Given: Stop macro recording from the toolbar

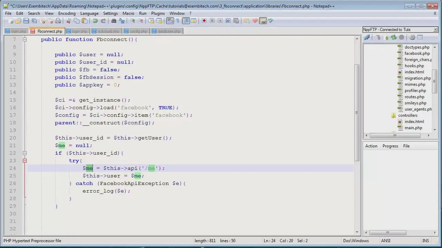Looking at the screenshot, I should pos(212,21).
